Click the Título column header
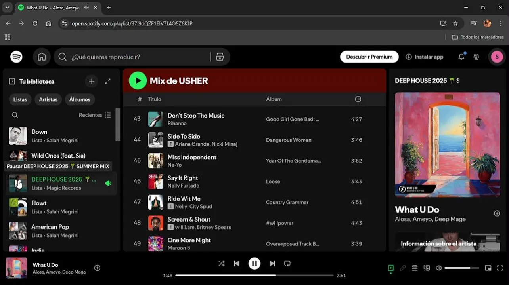Image resolution: width=509 pixels, height=285 pixels. click(x=155, y=99)
